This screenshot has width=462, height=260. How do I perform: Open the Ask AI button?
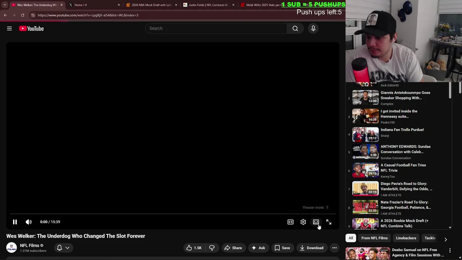[x=258, y=248]
